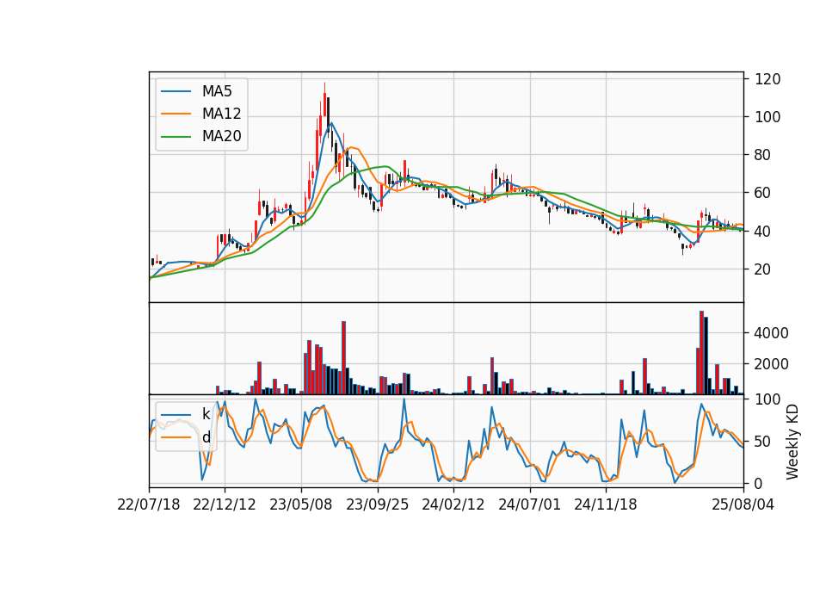Screen dimensions: 826x594
Task: Click the Weekly KD axis label
Action: (x=792, y=442)
